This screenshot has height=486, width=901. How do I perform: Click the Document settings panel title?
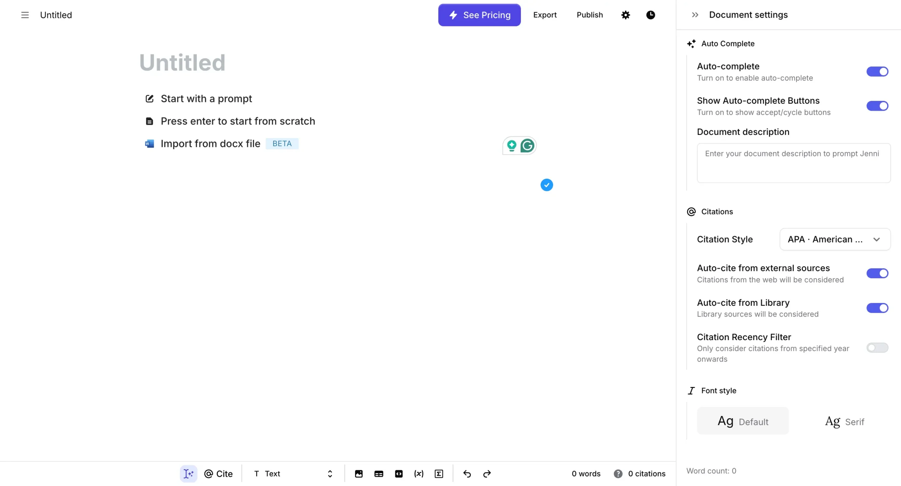pos(748,15)
